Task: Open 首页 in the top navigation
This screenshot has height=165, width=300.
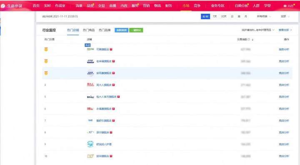Action: 36,6
